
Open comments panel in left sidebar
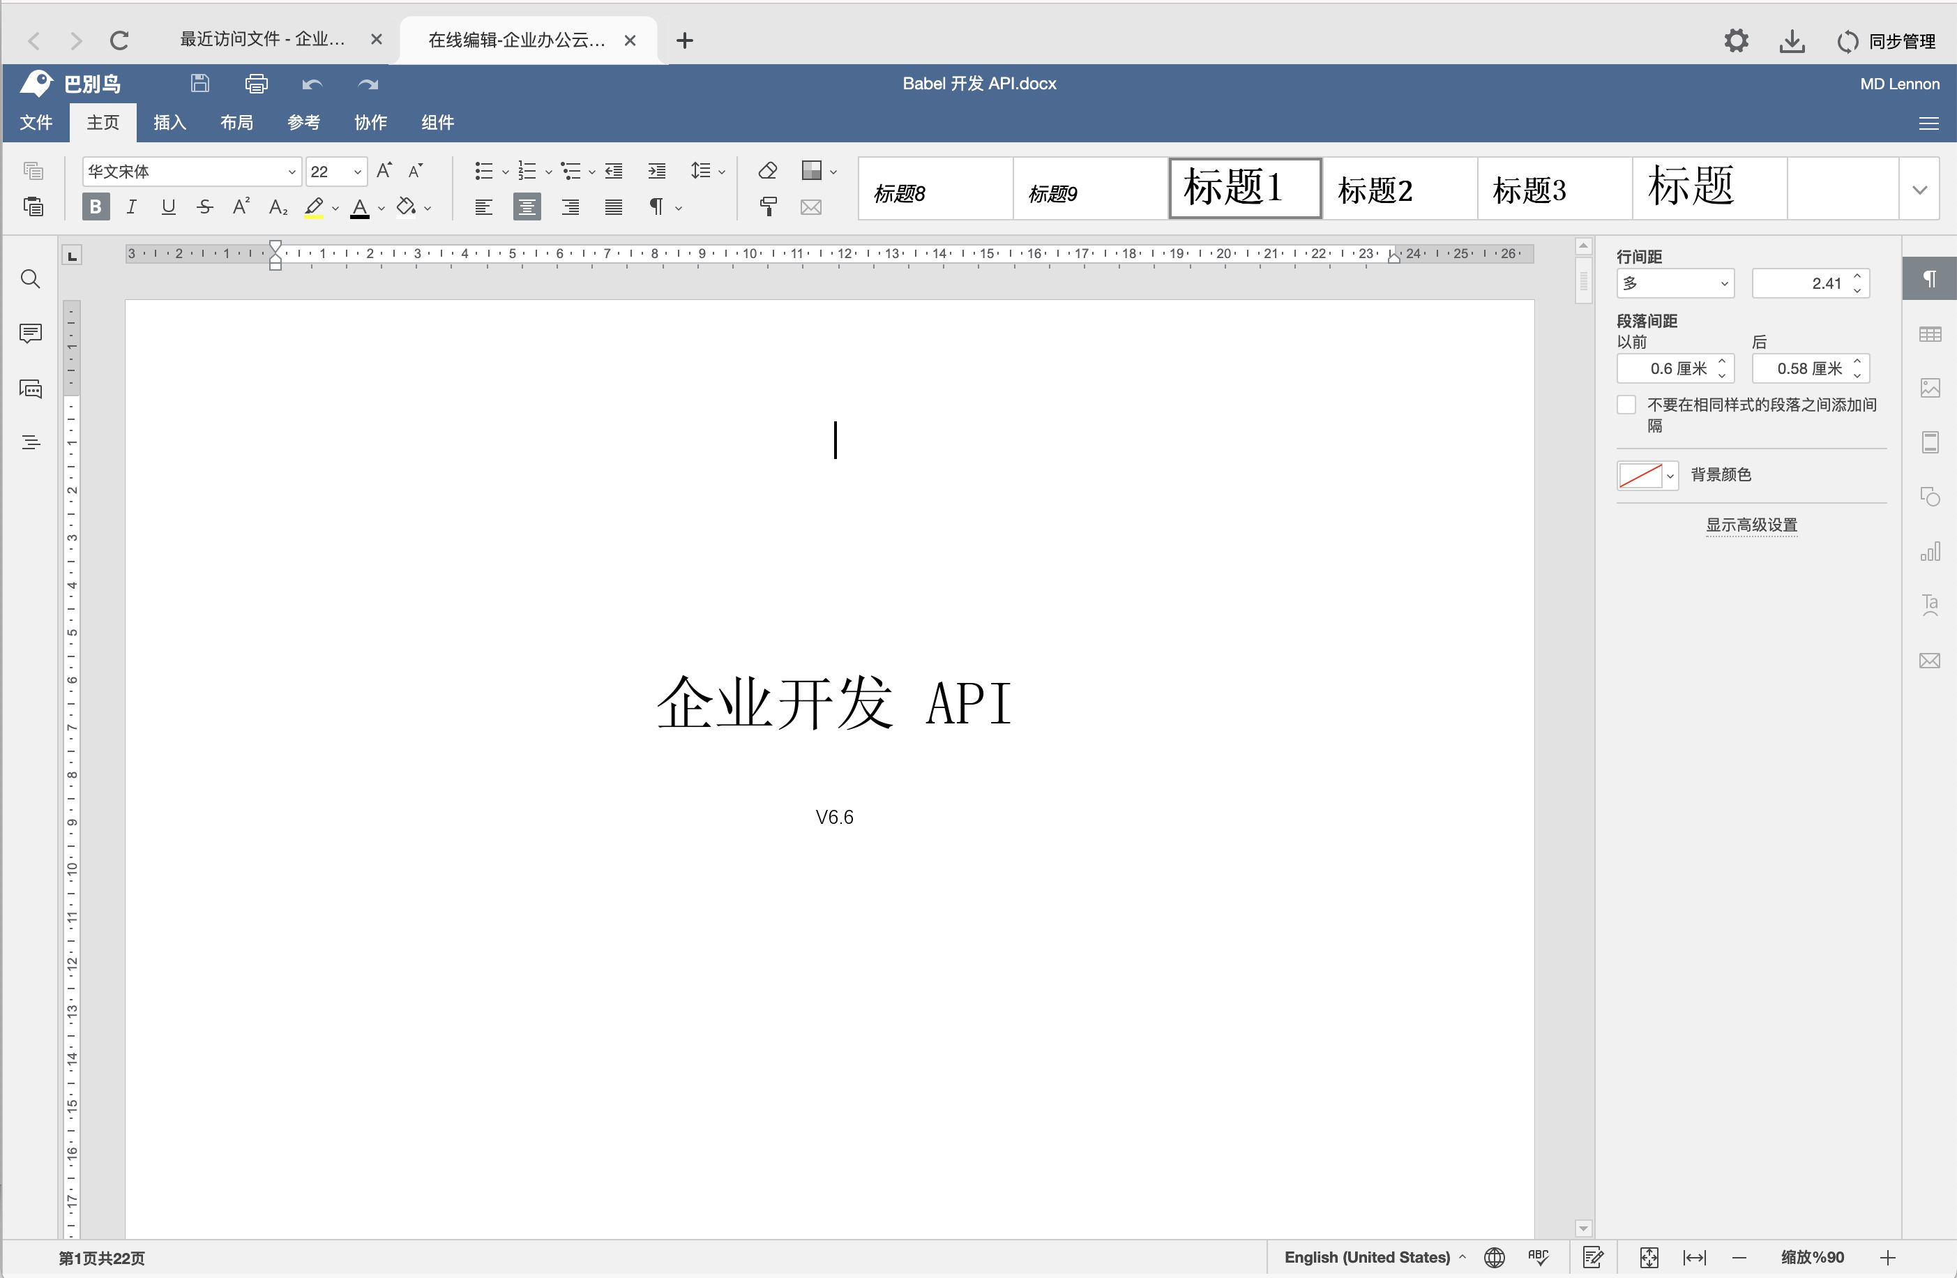[x=31, y=333]
